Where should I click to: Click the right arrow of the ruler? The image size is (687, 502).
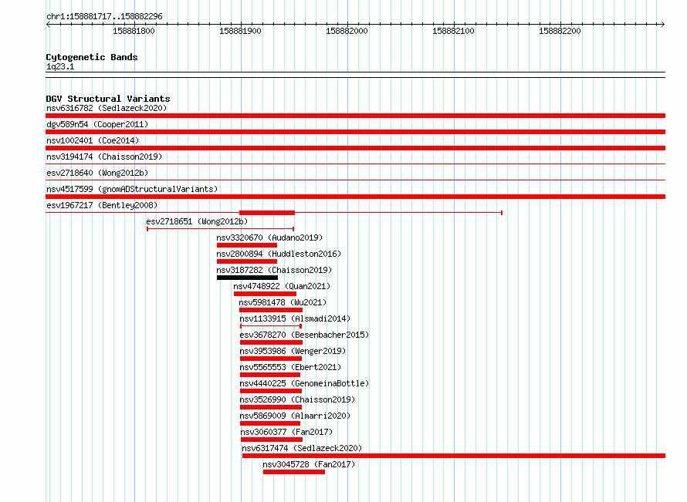click(663, 24)
